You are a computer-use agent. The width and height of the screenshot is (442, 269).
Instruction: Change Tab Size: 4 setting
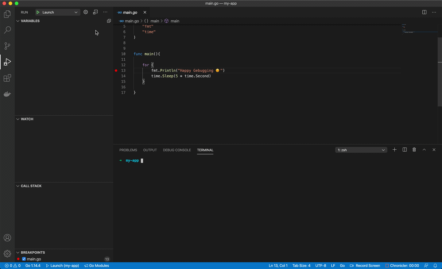click(x=301, y=266)
